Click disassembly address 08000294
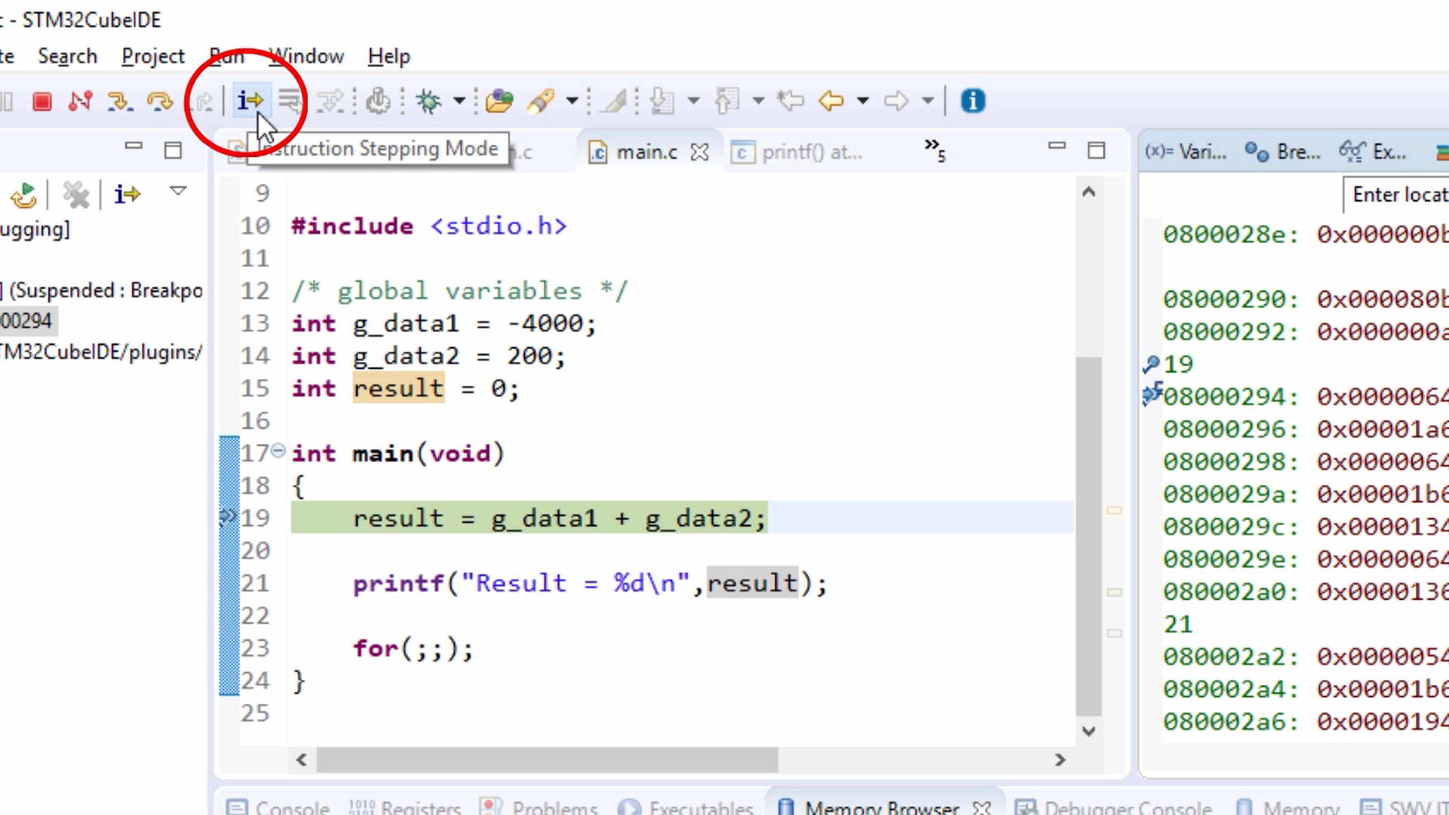The height and width of the screenshot is (815, 1449). [x=1230, y=397]
